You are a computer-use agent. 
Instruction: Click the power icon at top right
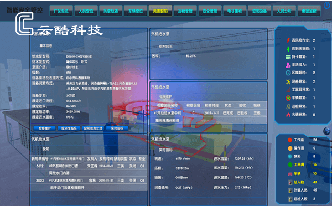pyautogui.click(x=327, y=6)
